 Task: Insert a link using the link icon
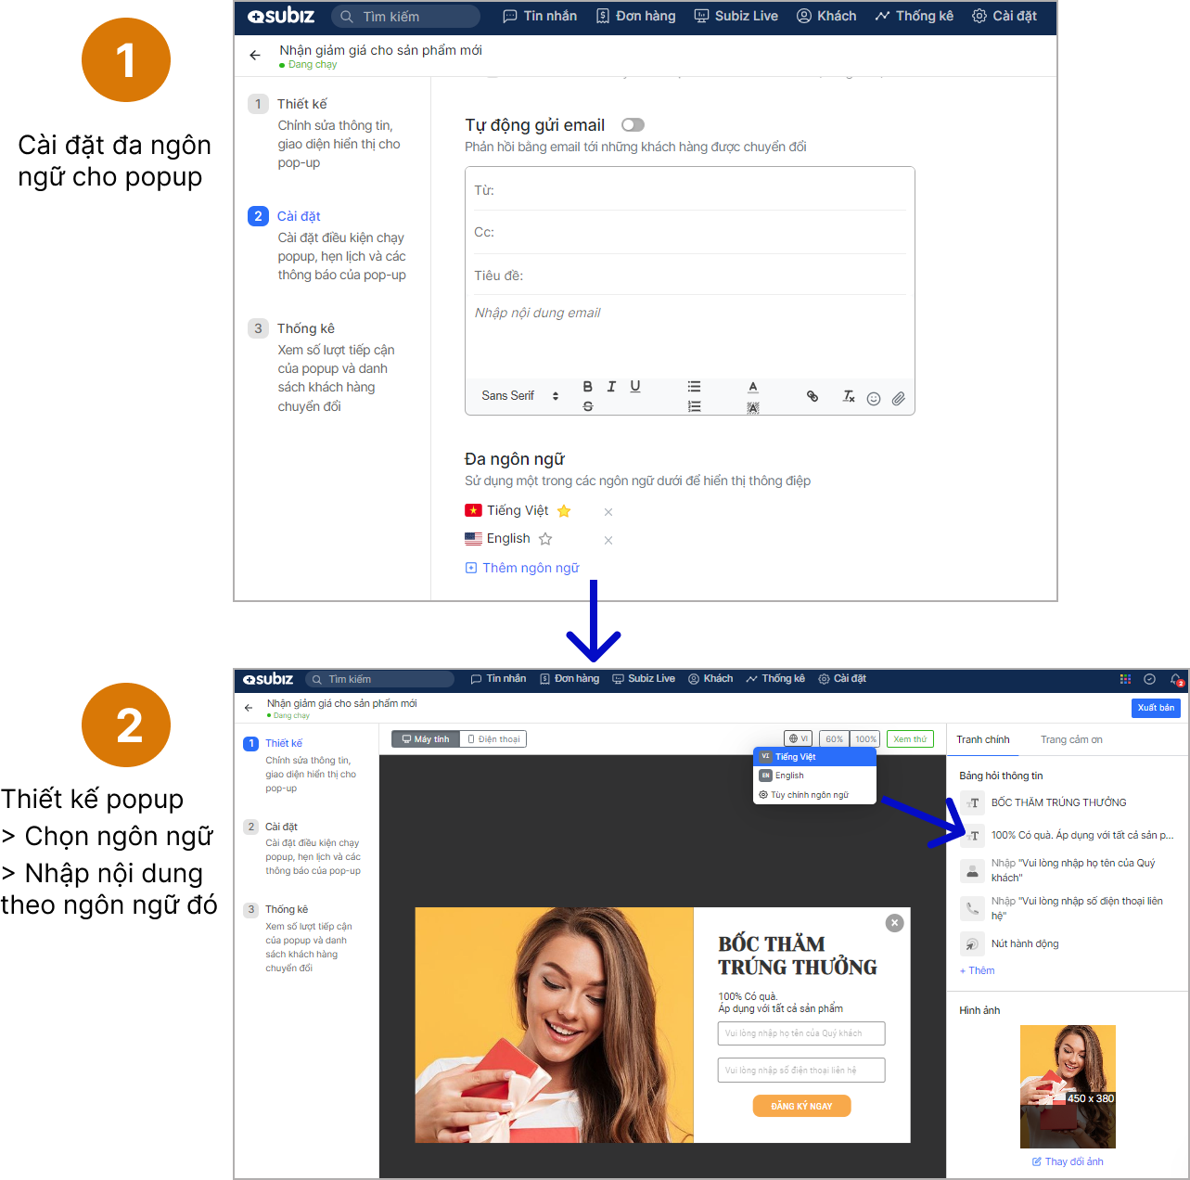pyautogui.click(x=813, y=396)
